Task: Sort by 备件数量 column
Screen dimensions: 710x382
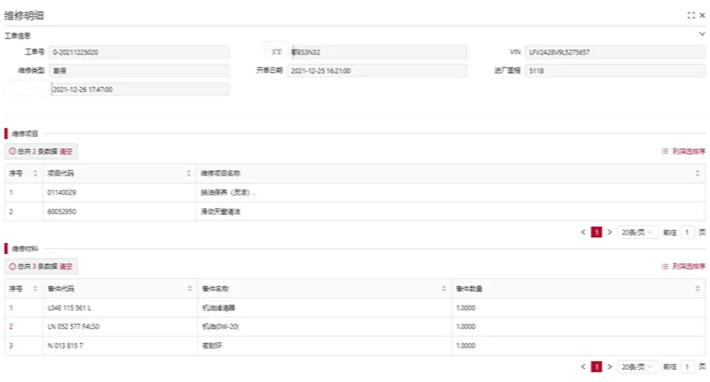Action: [697, 288]
